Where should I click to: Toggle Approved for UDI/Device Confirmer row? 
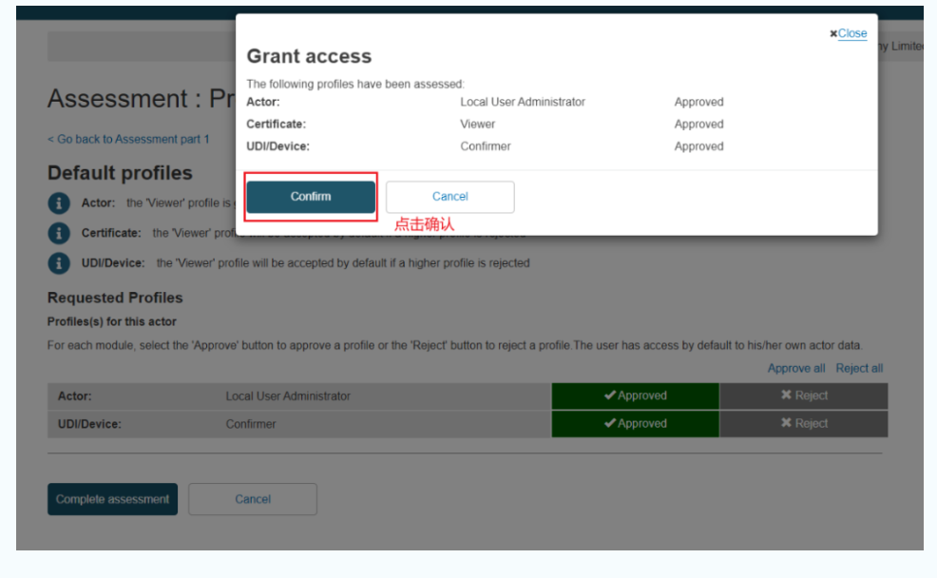(x=635, y=424)
